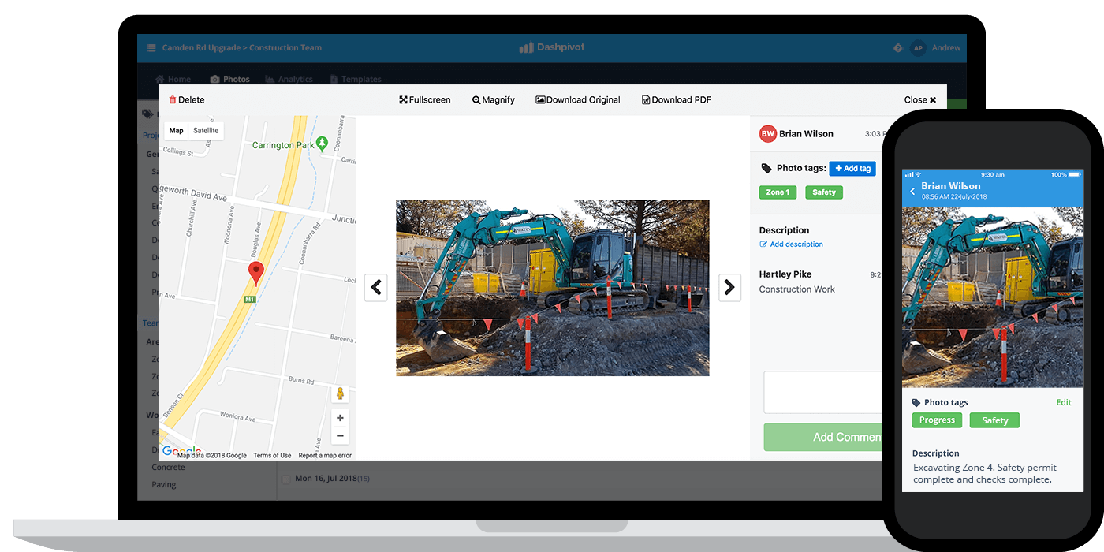The height and width of the screenshot is (552, 1104).
Task: Click the Photo tags icon in side panel
Action: (x=766, y=169)
